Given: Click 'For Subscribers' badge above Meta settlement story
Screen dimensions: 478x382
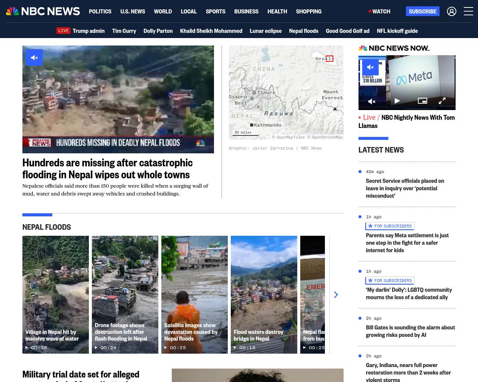Looking at the screenshot, I should click(390, 226).
